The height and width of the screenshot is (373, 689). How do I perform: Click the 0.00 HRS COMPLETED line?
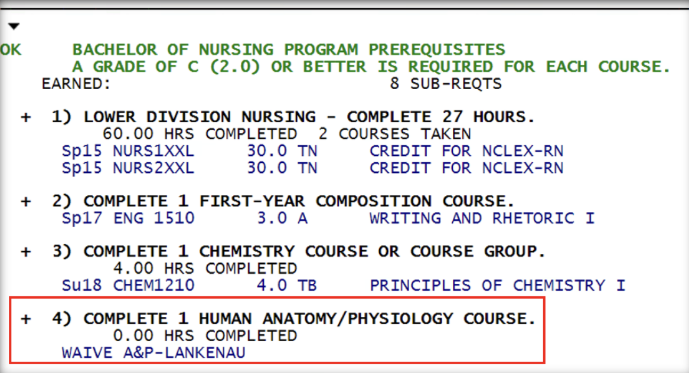click(x=205, y=336)
